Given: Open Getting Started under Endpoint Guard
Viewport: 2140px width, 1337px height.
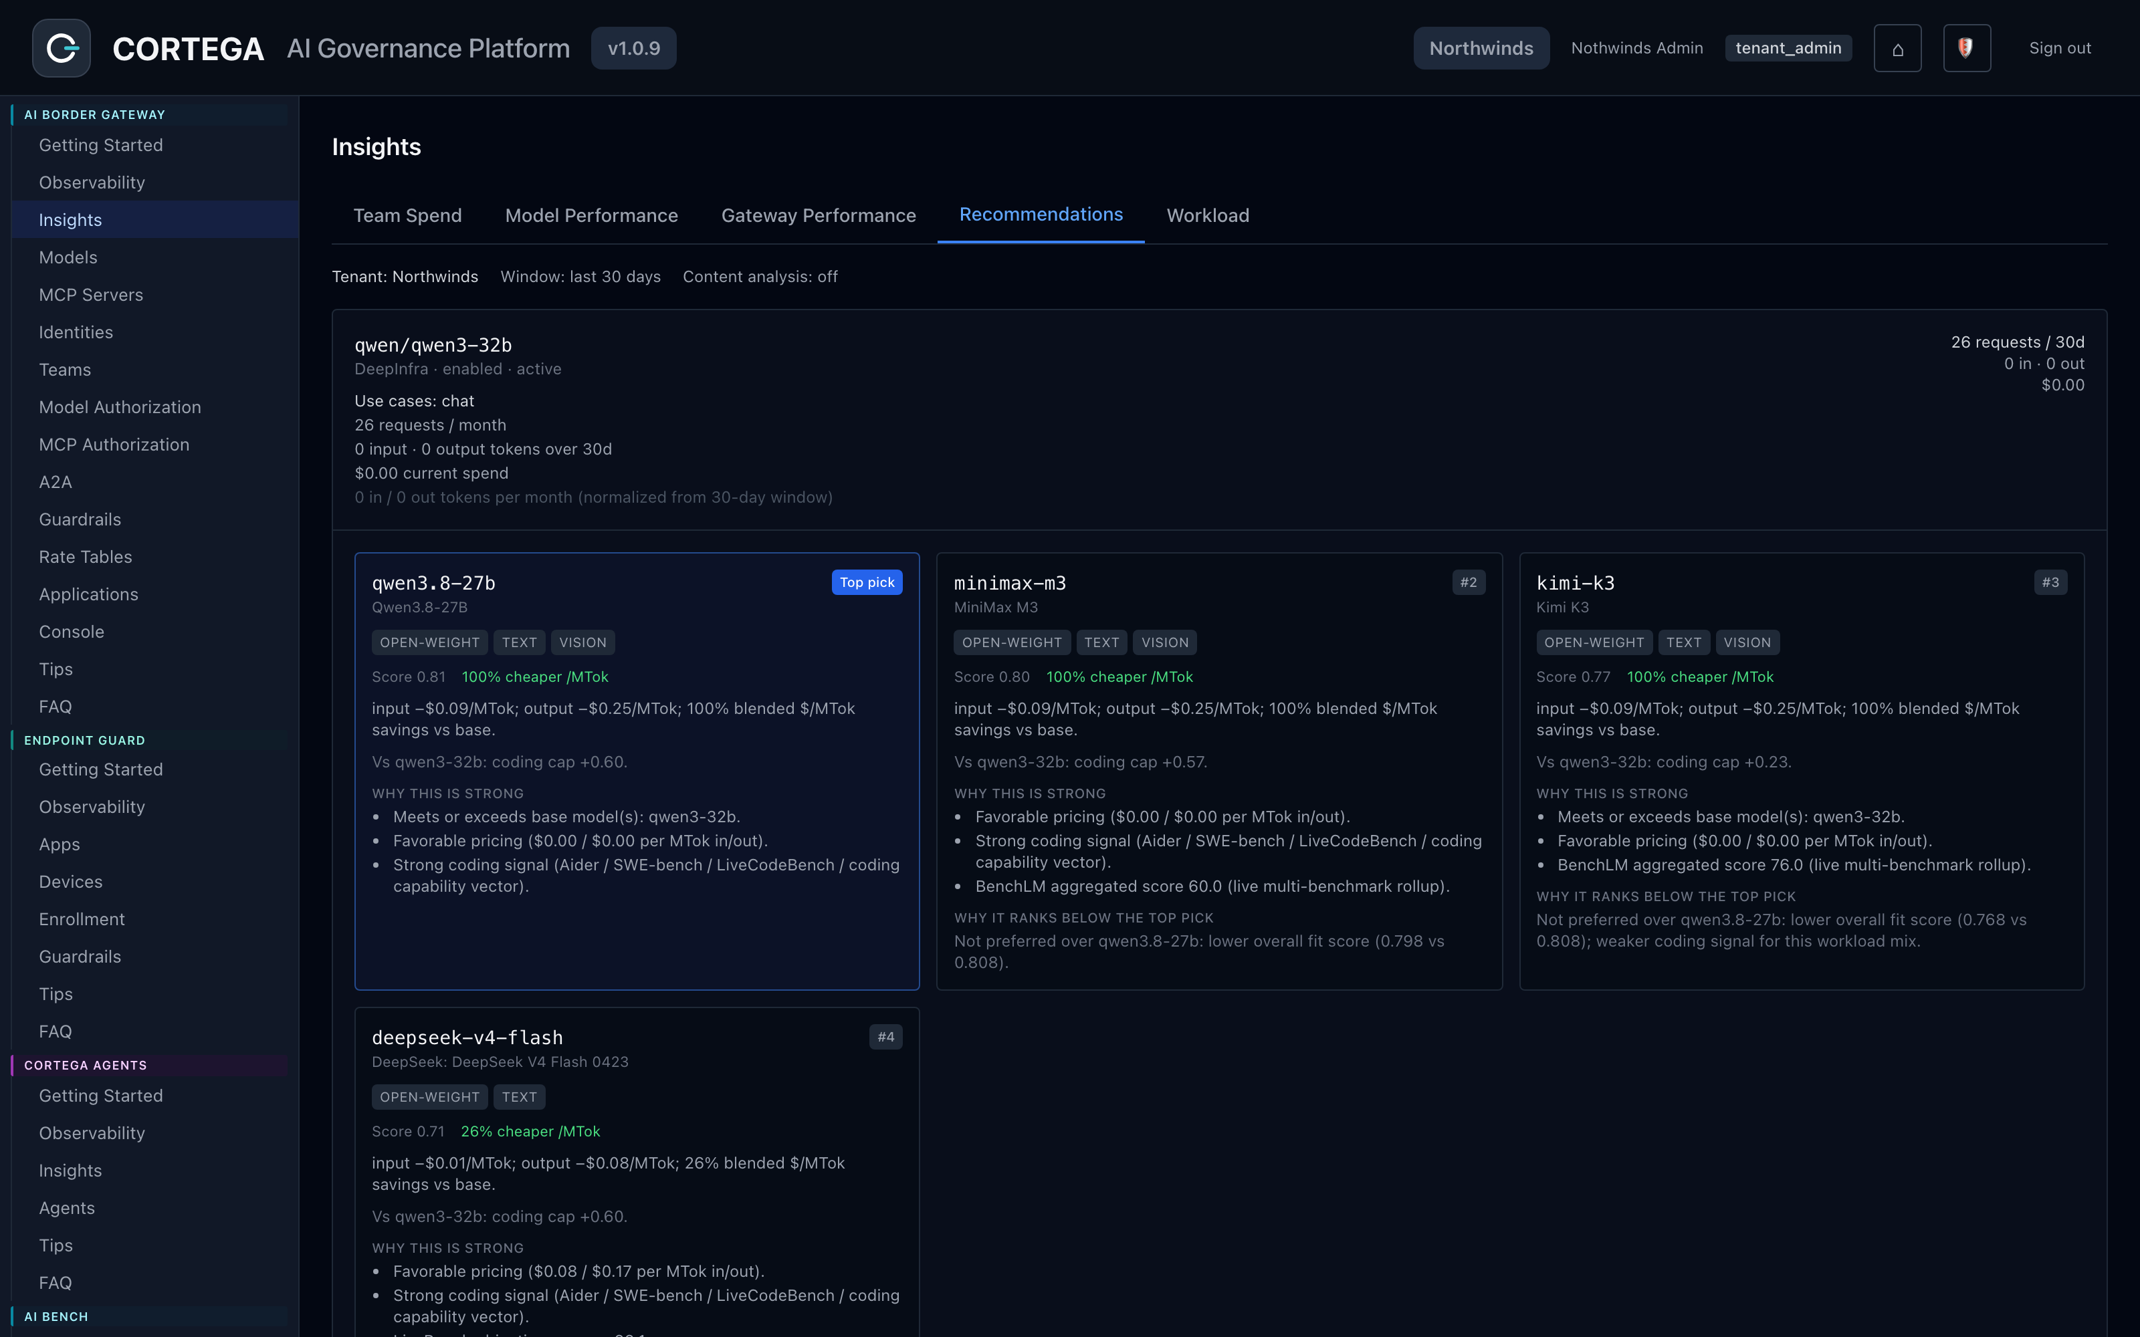Looking at the screenshot, I should [154, 769].
